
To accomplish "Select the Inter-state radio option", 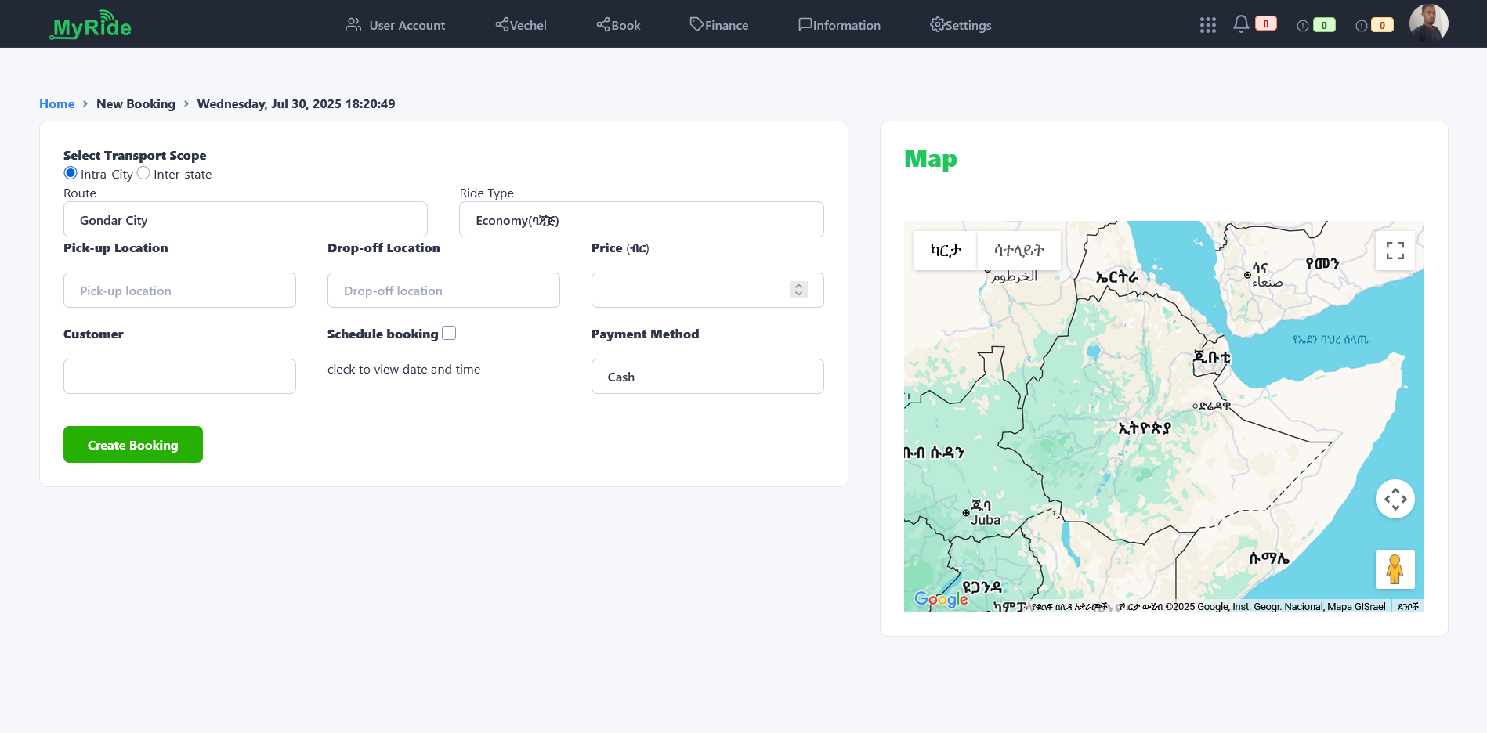I will (143, 173).
